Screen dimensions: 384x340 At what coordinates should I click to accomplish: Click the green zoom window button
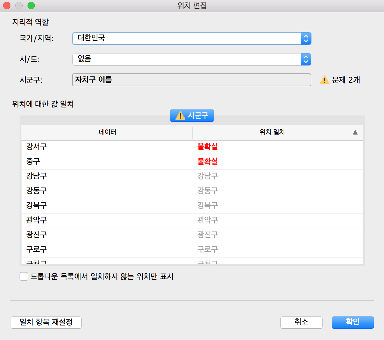(31, 6)
